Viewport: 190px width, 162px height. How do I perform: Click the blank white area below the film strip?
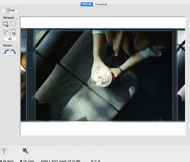click(102, 129)
